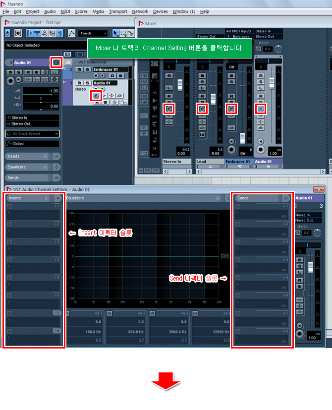
Task: Open the MIDI menu
Action: [65, 11]
